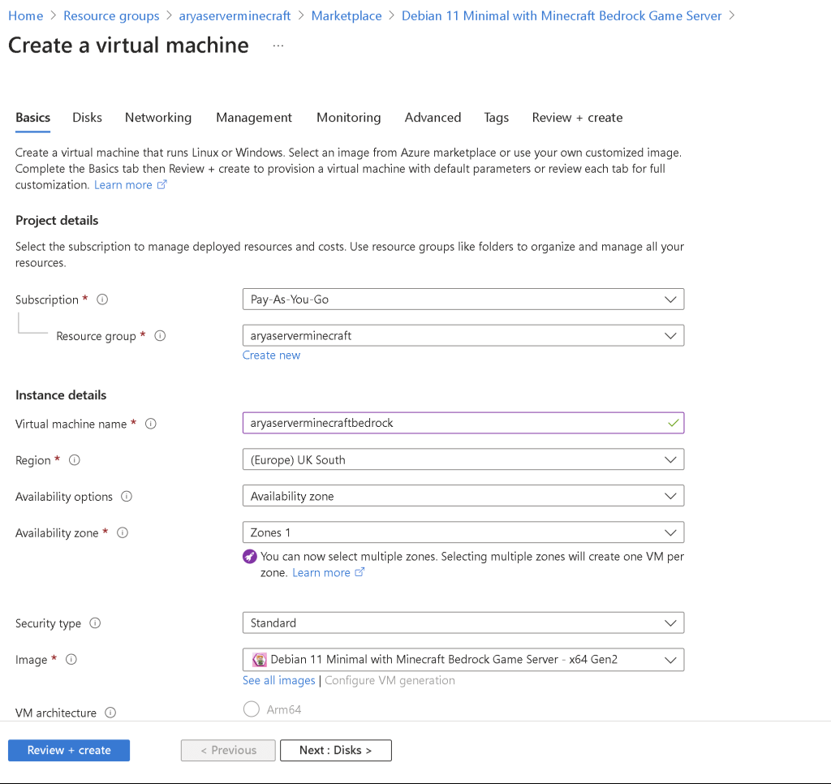
Task: Click the Subscription info icon
Action: pyautogui.click(x=102, y=299)
